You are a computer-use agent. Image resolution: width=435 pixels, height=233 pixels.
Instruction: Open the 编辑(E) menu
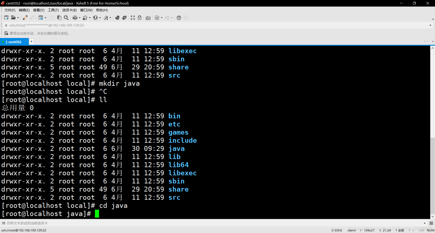(x=24, y=10)
